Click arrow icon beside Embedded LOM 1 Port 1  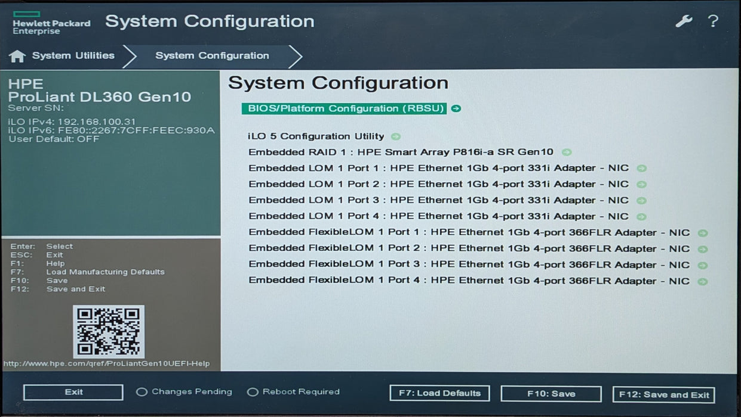[641, 169]
